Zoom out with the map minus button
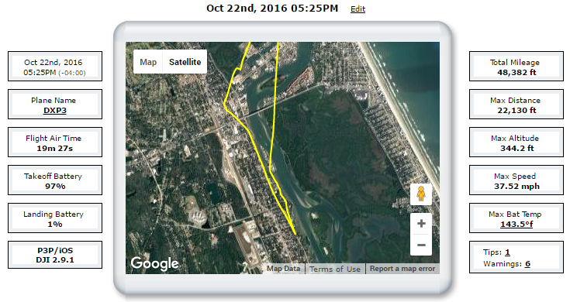 point(421,245)
